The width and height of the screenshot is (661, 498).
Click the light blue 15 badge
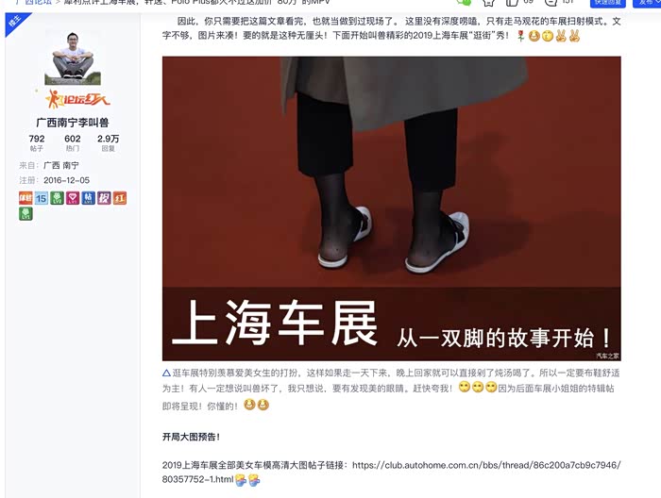(41, 198)
